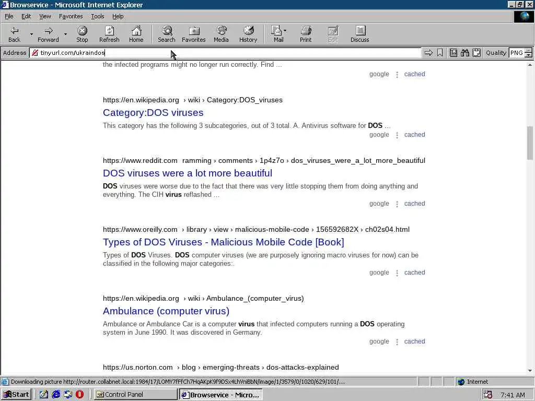Click the pencil notepad quick launch icon
This screenshot has height=401, width=535.
pos(44,395)
